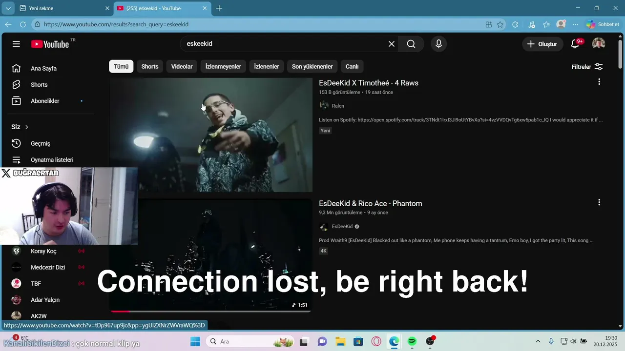Select the Son yüklenenler filter chip
Screen dimensions: 625x351
[312, 67]
